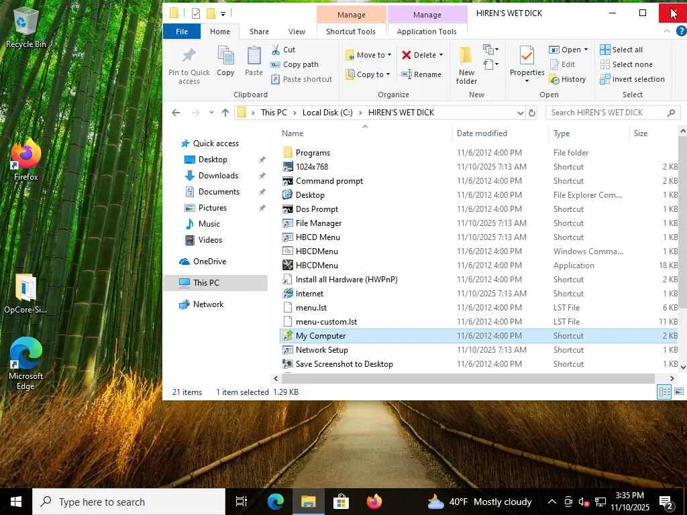
Task: Open Quick Access Toolbar customize dropdown
Action: click(x=223, y=14)
